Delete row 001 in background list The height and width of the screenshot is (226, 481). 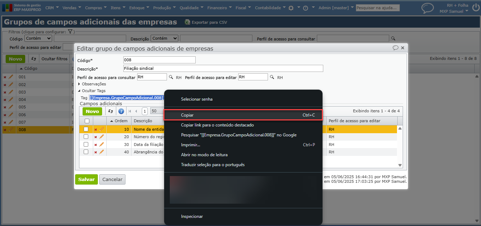[x=5, y=77]
